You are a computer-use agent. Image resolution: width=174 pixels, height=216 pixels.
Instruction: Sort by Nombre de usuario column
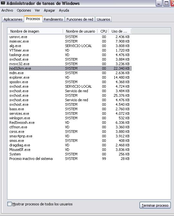(x=80, y=31)
